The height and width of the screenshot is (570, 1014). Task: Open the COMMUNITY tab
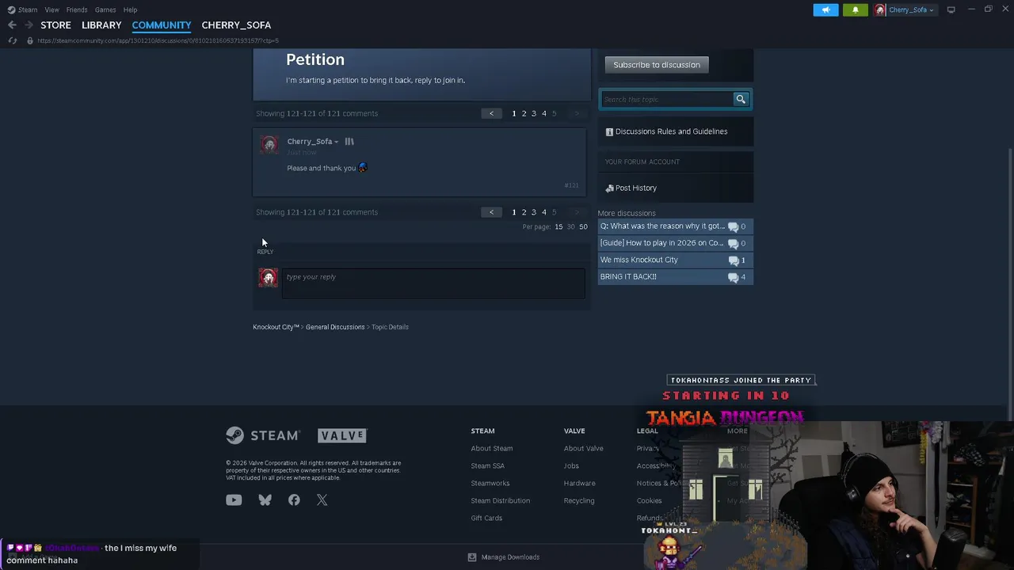point(162,25)
